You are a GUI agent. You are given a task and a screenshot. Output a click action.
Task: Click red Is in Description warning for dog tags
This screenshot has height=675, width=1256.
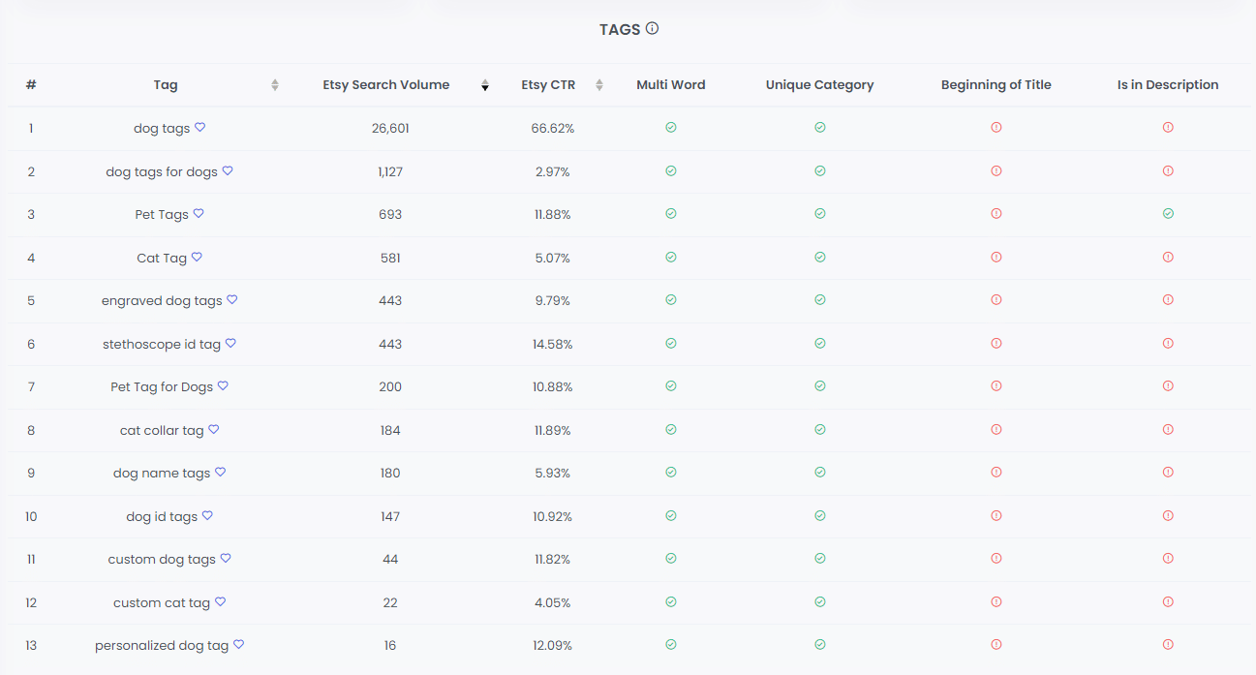pos(1168,127)
